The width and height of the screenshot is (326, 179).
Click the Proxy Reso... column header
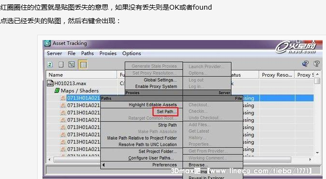(277, 75)
